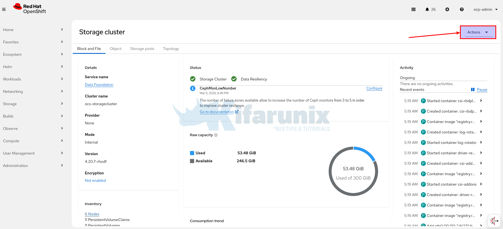Click pod icon for Started container csi-rbdpl event
Image resolution: width=503 pixels, height=229 pixels.
click(x=423, y=101)
